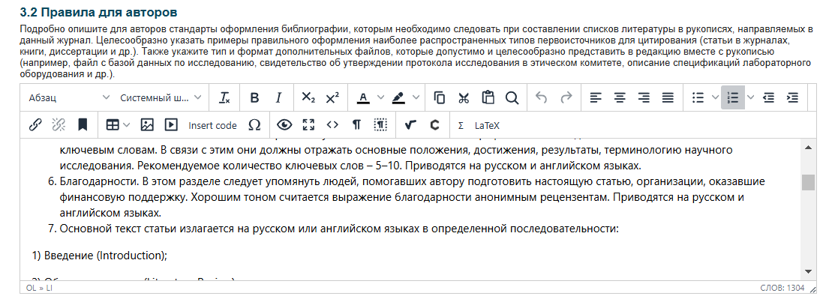Screen dimensions: 829x296
Task: Click the heading '3.2 Правила для авторов'
Action: 98,11
